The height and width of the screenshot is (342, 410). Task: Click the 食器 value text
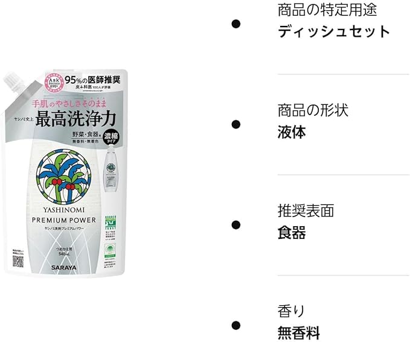pos(292,233)
